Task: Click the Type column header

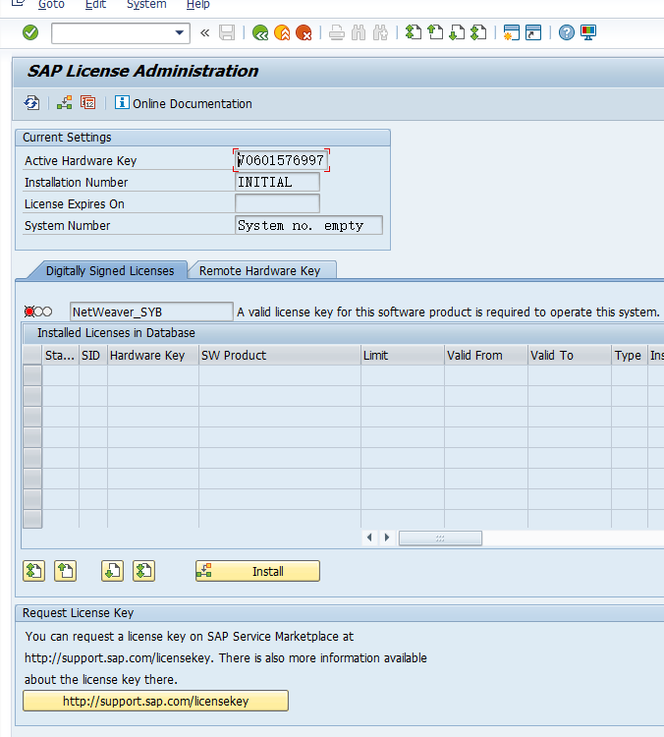Action: click(630, 356)
